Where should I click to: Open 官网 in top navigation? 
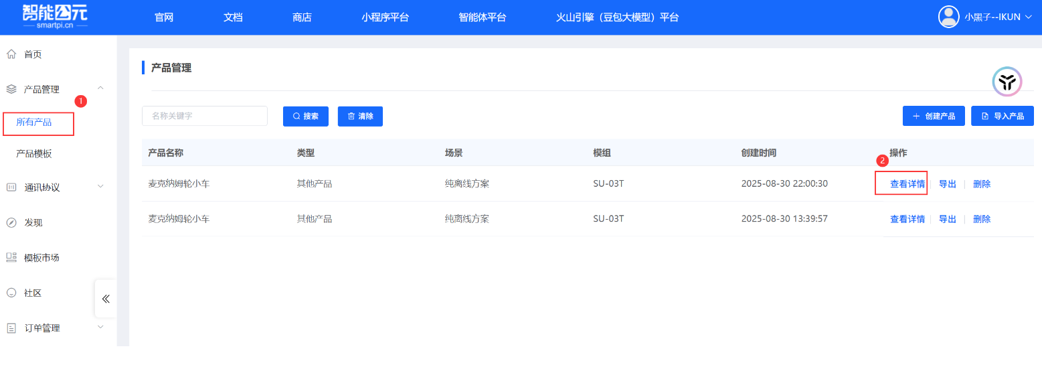(x=164, y=17)
